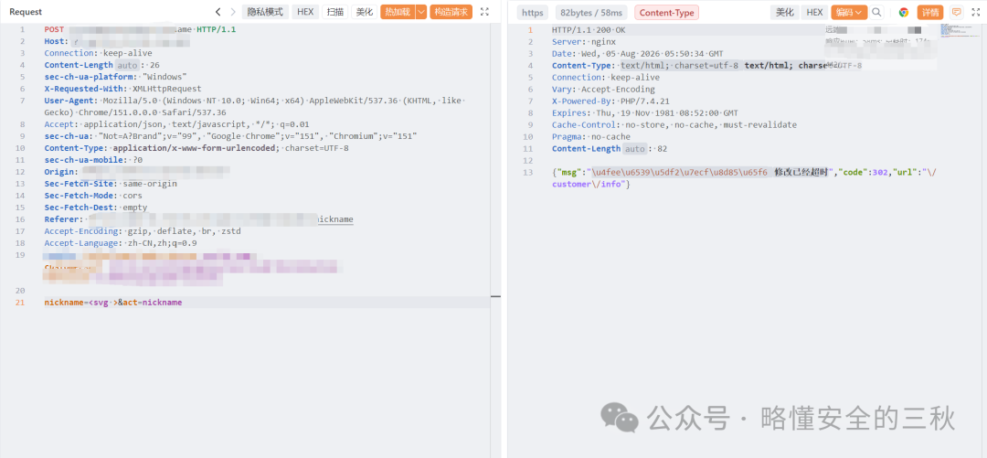Click the 扫描 scan button

[x=334, y=12]
